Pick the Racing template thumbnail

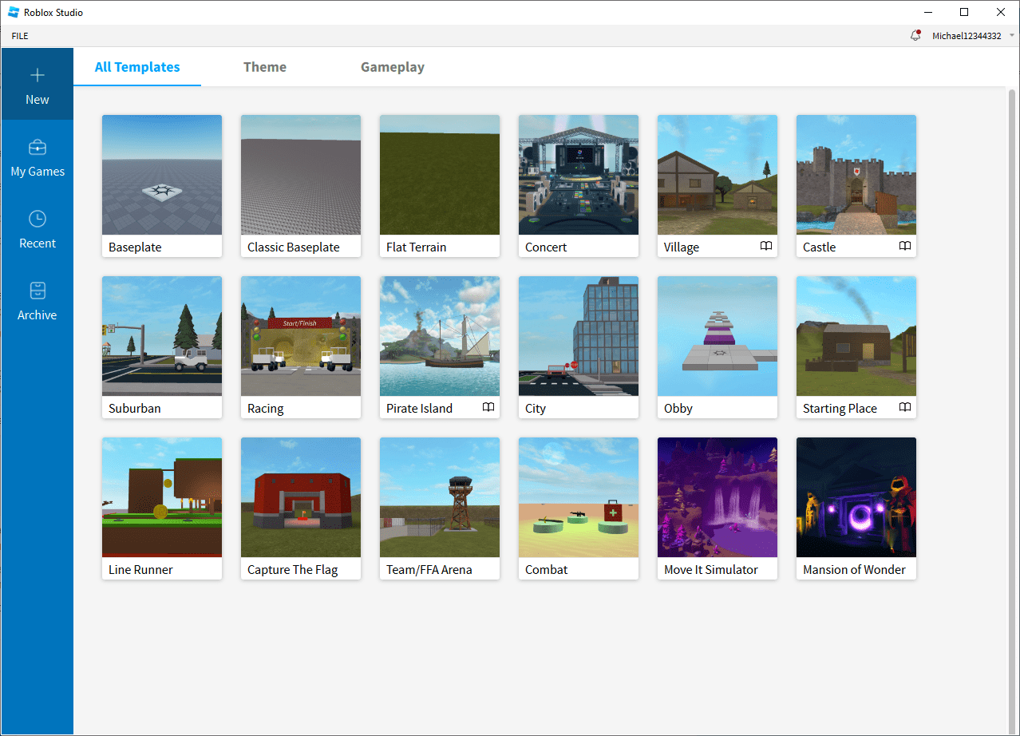point(301,336)
